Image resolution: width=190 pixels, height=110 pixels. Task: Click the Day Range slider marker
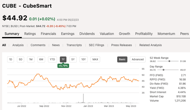coord(164,70)
